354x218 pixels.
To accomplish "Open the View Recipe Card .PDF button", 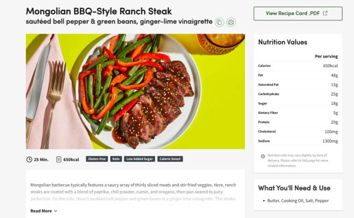I will pos(298,13).
